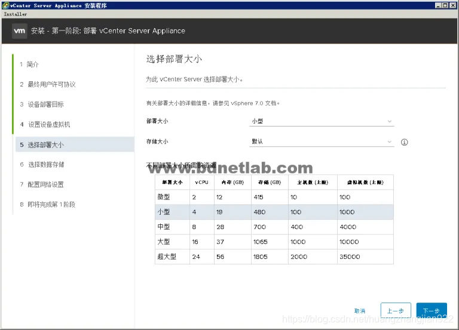Click the 部署大小 table column header
Viewport: 459px width, 330px height.
(172, 183)
